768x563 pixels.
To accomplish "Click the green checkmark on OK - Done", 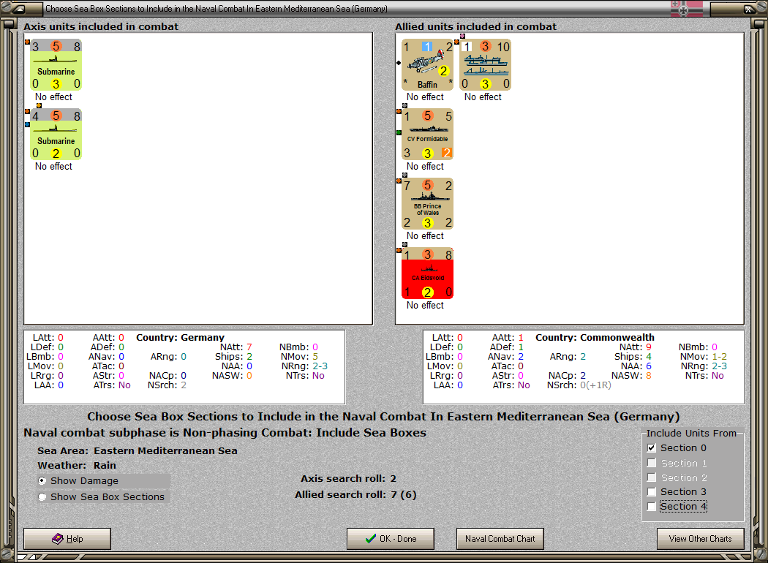I will click(371, 539).
